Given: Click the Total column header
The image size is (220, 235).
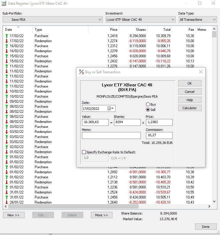Looking at the screenshot, I should tap(160, 30).
